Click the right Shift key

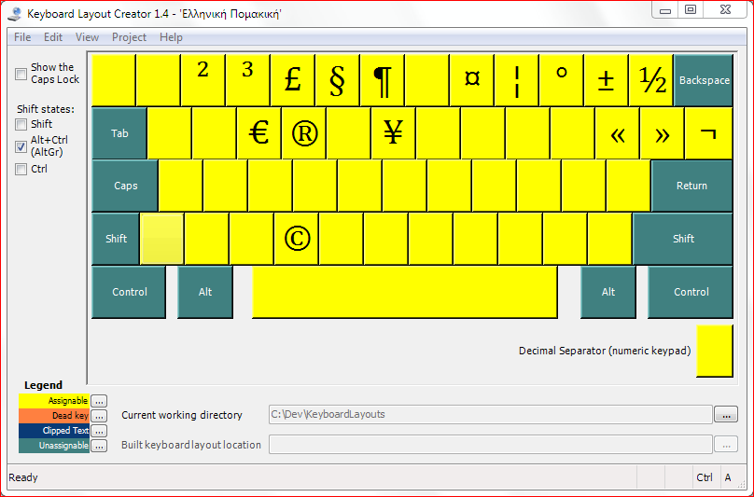(x=683, y=239)
